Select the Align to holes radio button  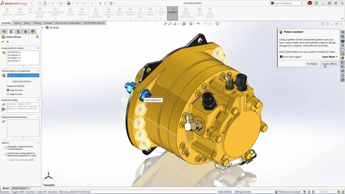click(x=8, y=90)
